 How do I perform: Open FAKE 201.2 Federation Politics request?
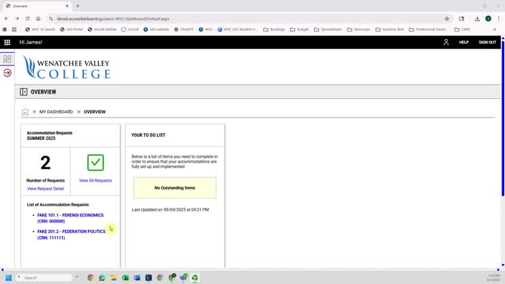click(71, 235)
